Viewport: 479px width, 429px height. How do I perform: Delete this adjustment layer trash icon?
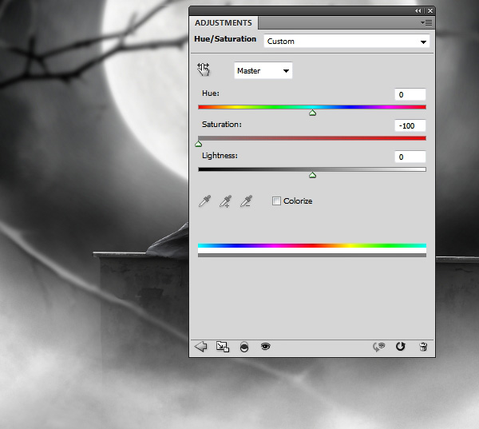tap(423, 347)
